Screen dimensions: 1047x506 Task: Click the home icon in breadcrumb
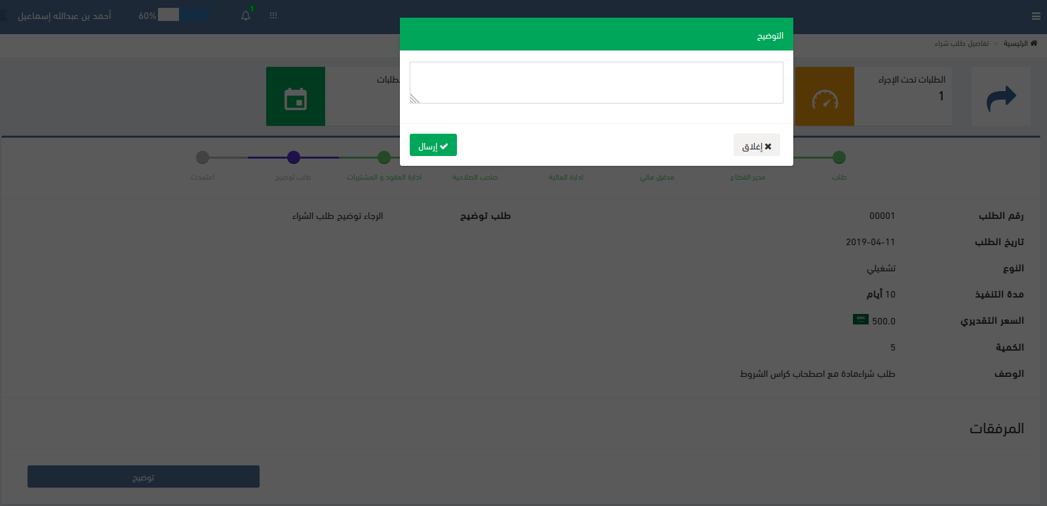(x=1034, y=43)
